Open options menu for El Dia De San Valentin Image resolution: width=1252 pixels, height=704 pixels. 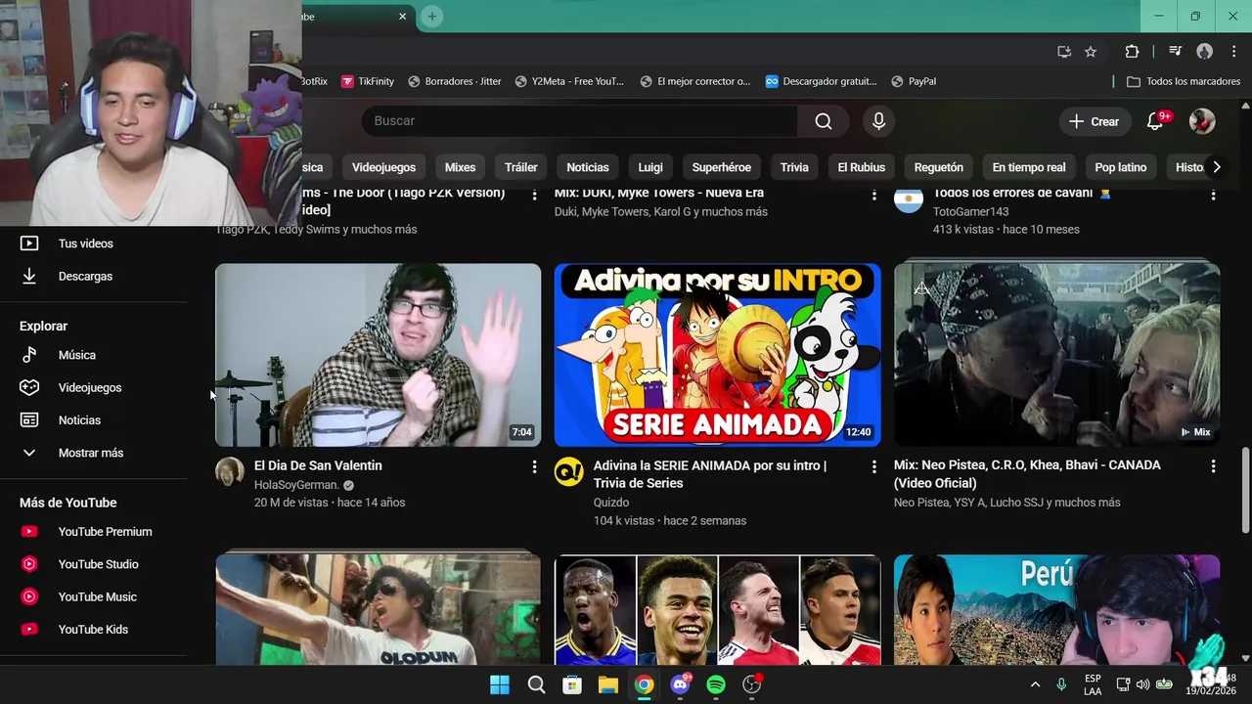[x=534, y=467]
